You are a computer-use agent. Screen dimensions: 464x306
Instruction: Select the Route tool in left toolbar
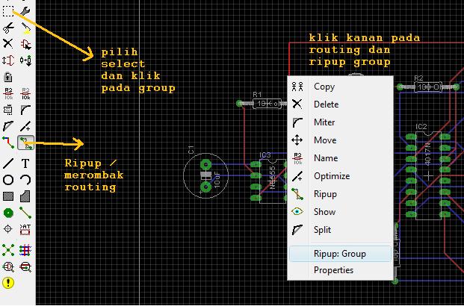tap(8, 142)
